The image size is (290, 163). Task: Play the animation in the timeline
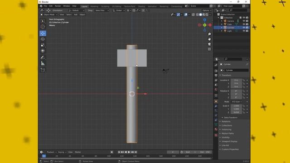tap(129, 152)
